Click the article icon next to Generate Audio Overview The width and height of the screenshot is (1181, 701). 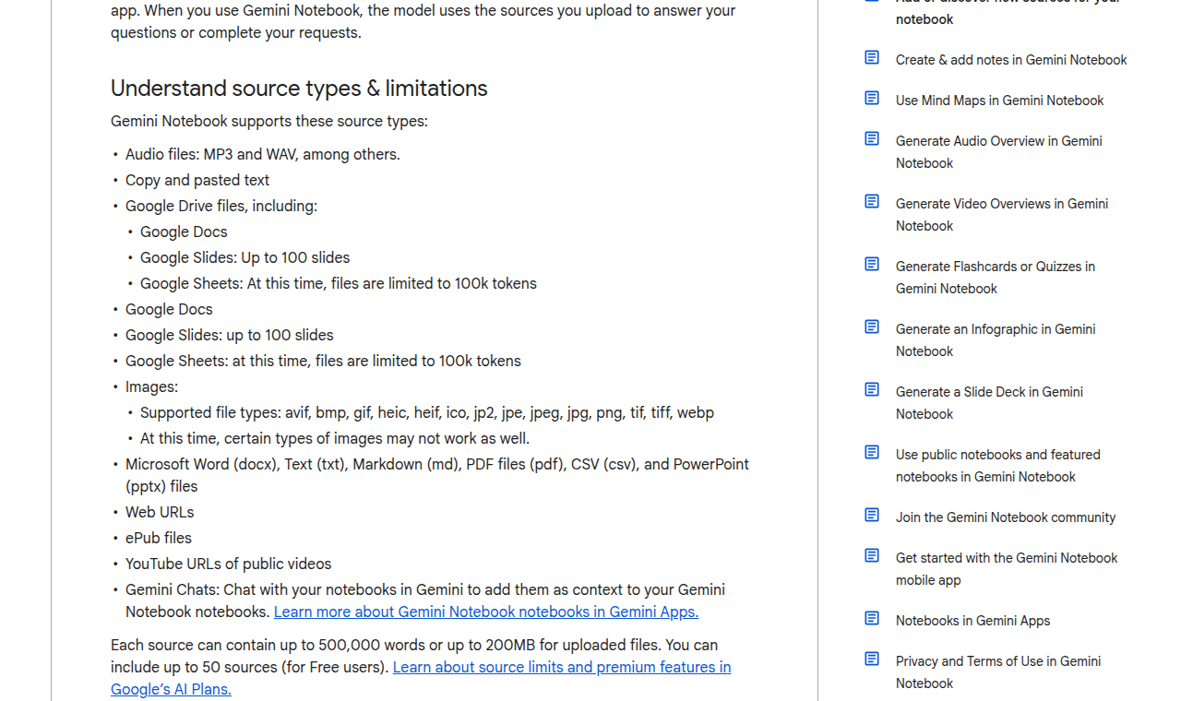click(x=872, y=139)
